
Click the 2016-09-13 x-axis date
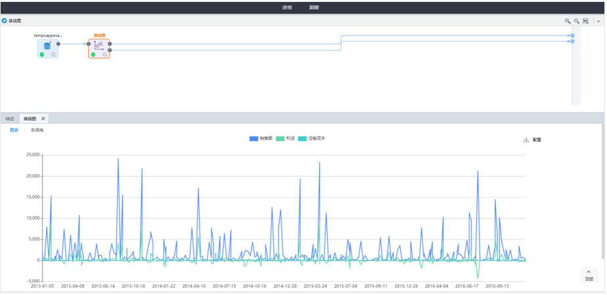[x=497, y=286]
